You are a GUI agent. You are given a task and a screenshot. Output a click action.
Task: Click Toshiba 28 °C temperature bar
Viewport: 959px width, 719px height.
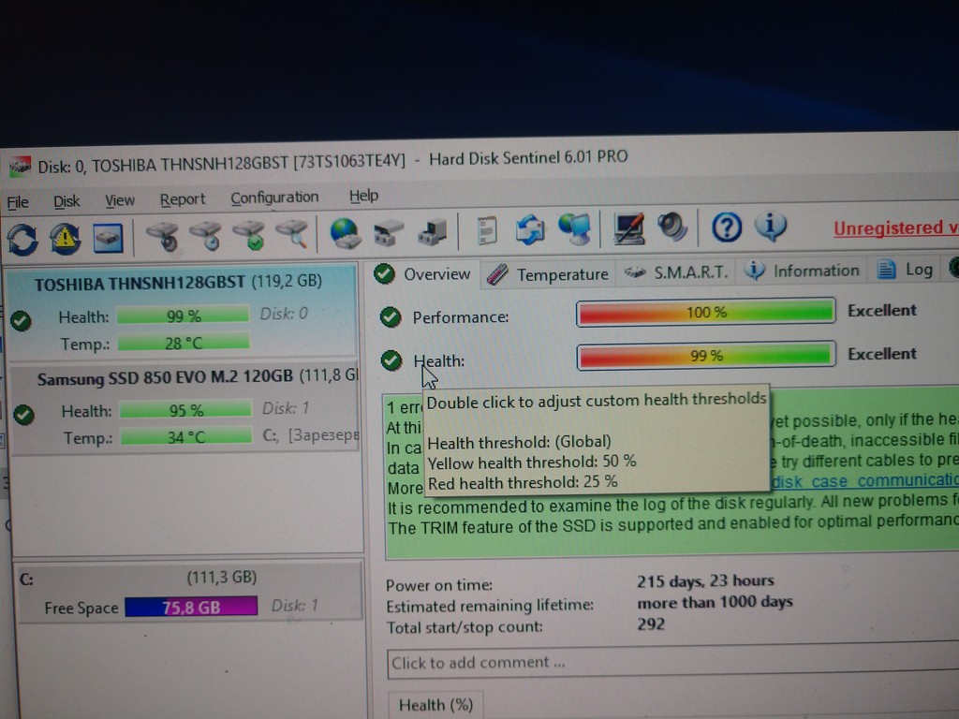(184, 343)
